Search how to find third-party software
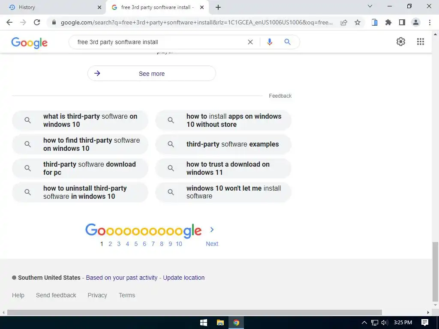The height and width of the screenshot is (329, 439). coord(80,144)
